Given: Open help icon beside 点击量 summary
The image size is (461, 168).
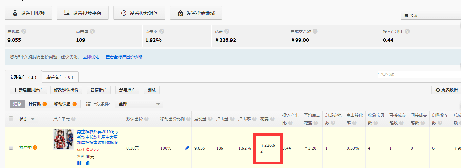Looking at the screenshot, I should click(92, 31).
